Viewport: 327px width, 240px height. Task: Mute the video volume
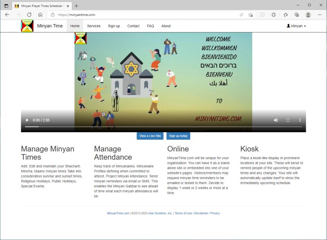point(276,120)
